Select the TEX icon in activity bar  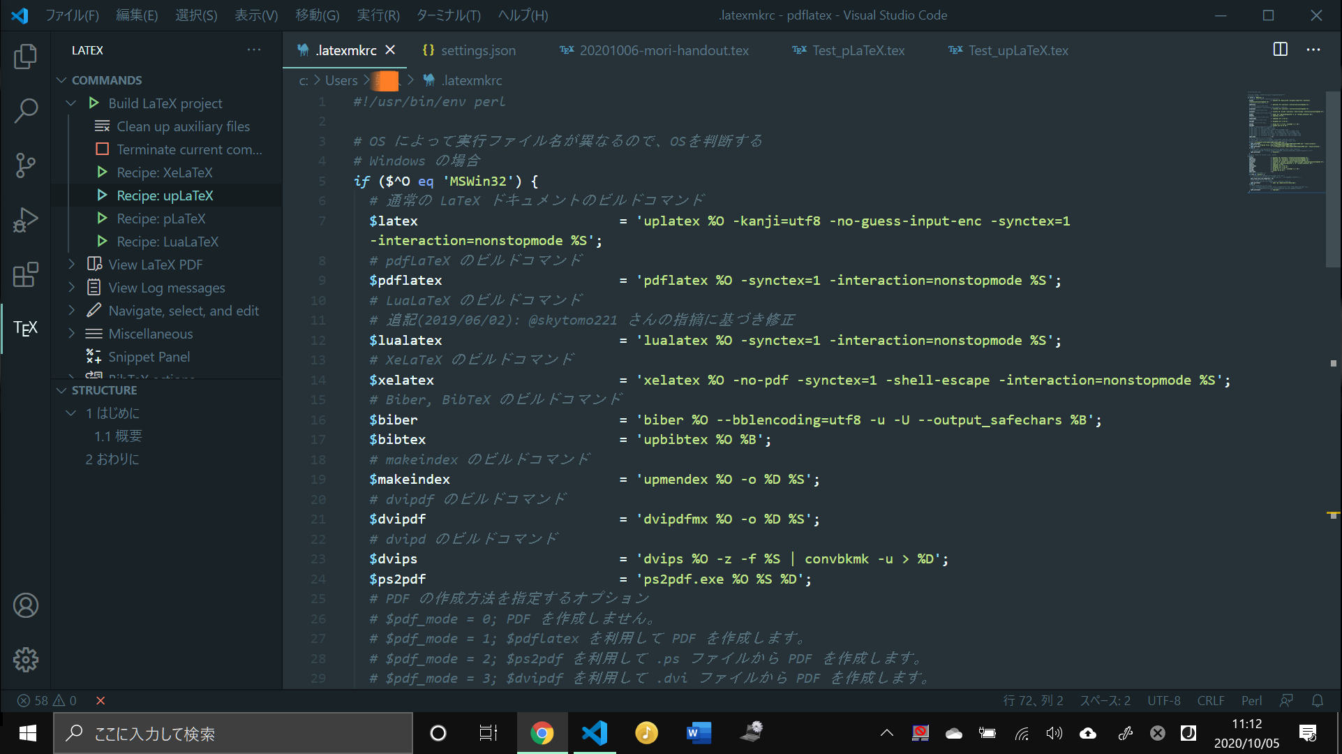click(x=25, y=327)
